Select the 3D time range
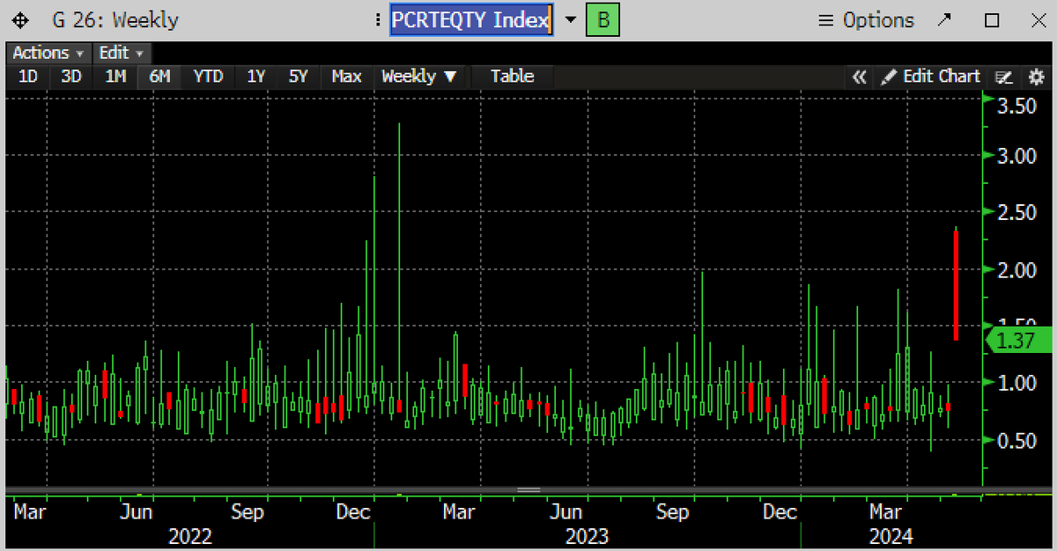 71,77
